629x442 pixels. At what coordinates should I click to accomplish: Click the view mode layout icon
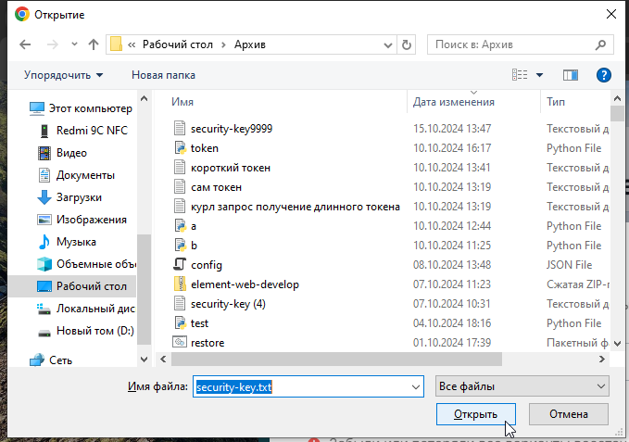click(x=521, y=74)
